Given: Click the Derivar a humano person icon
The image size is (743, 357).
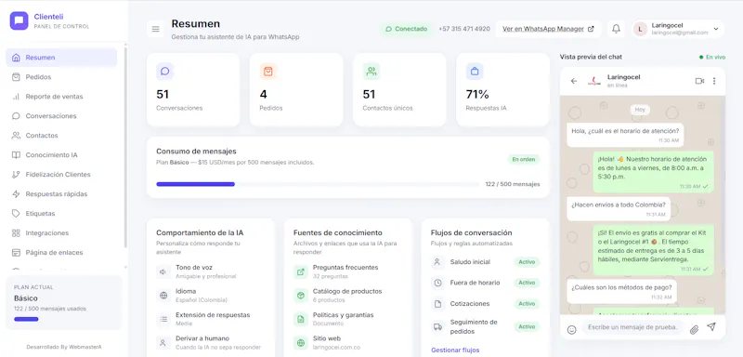Looking at the screenshot, I should [x=163, y=343].
